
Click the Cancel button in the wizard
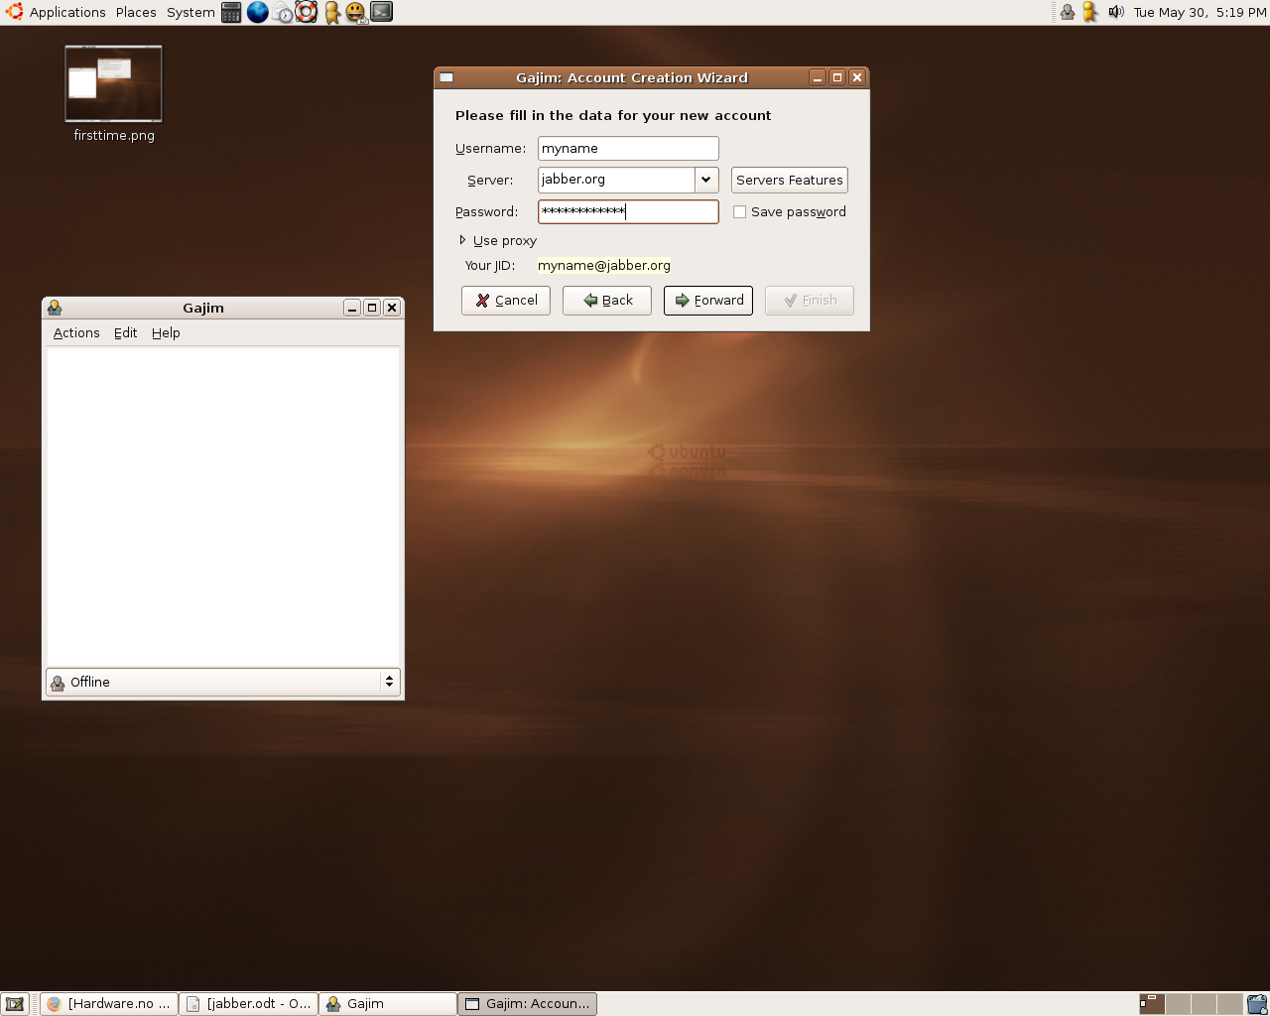click(x=506, y=301)
